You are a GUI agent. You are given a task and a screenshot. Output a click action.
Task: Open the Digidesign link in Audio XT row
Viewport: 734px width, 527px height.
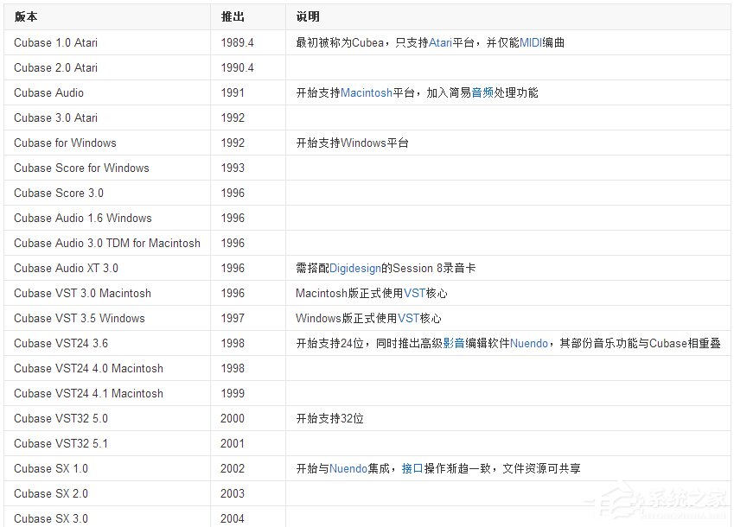click(355, 268)
